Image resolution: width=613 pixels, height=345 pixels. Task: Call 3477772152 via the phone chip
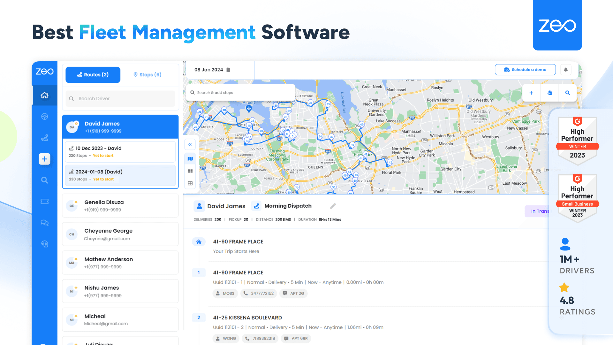(259, 293)
